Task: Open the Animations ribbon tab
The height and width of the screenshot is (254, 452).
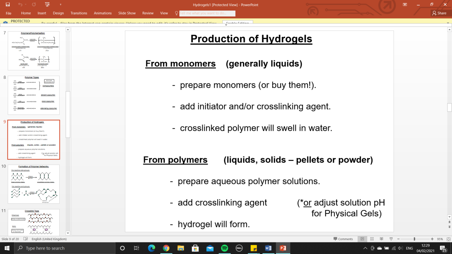Action: click(x=103, y=13)
